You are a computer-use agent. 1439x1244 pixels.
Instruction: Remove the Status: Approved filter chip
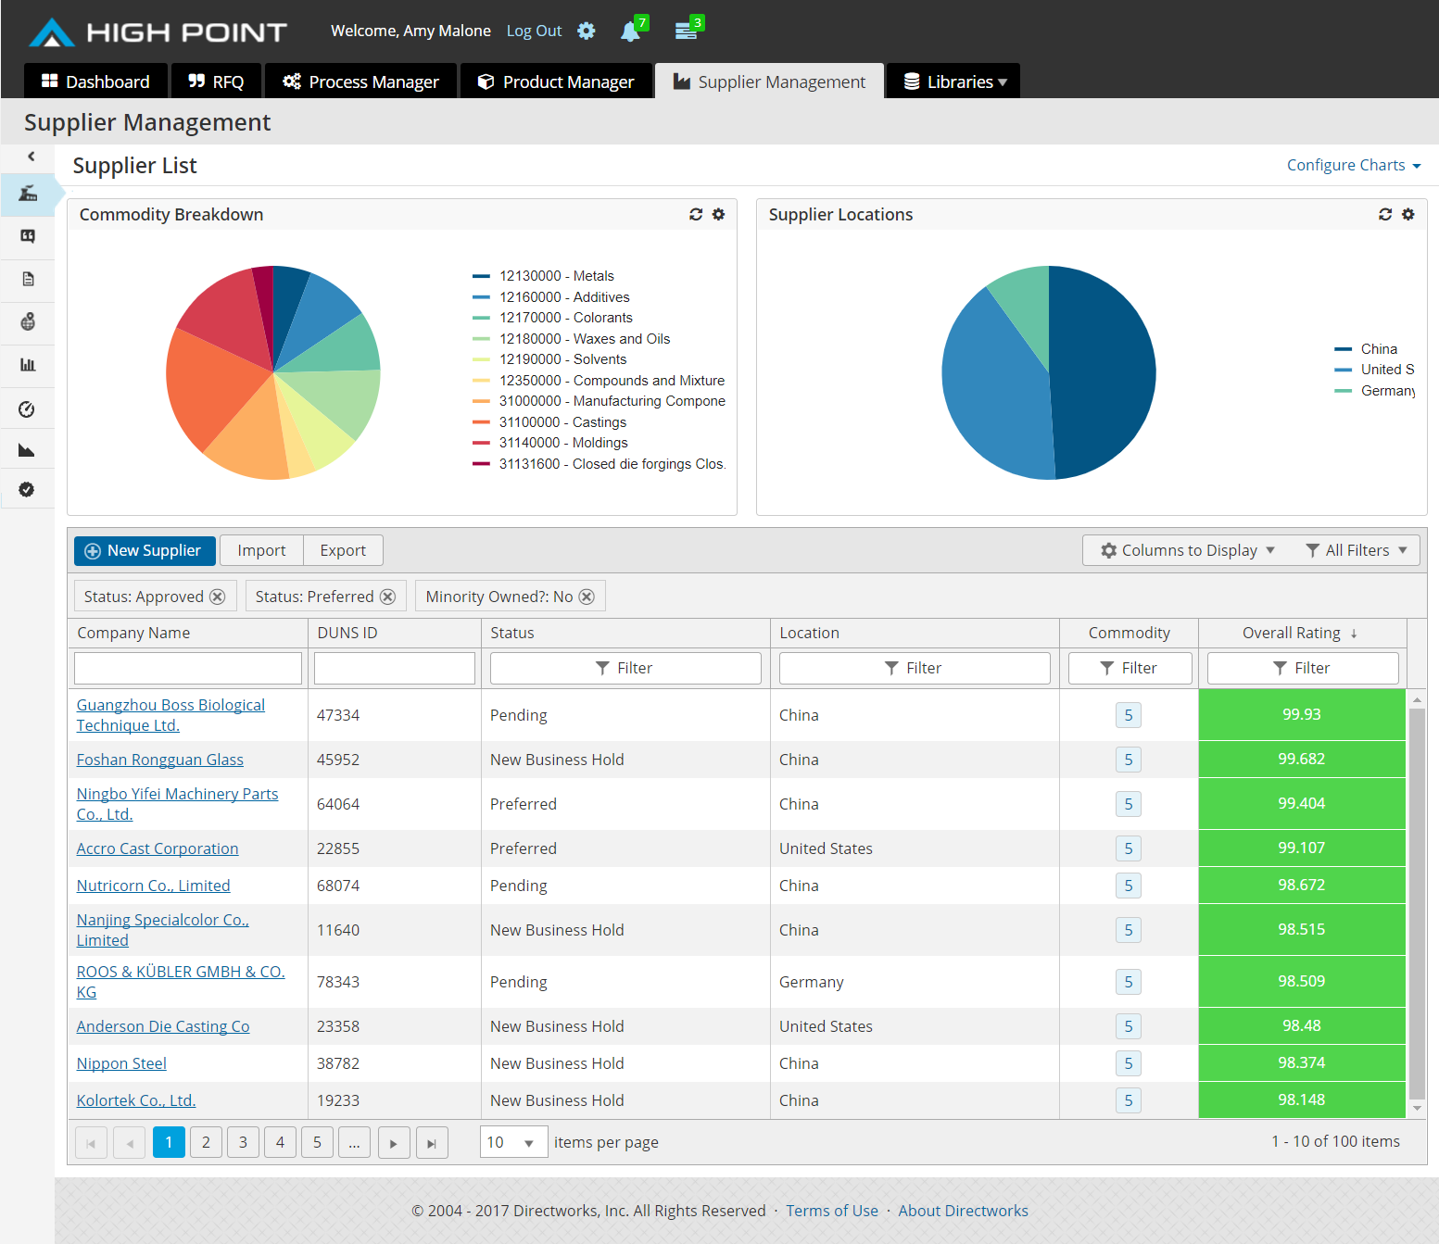pyautogui.click(x=218, y=597)
